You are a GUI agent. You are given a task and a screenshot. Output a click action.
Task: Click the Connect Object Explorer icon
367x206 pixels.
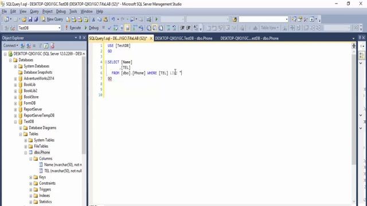[22, 46]
